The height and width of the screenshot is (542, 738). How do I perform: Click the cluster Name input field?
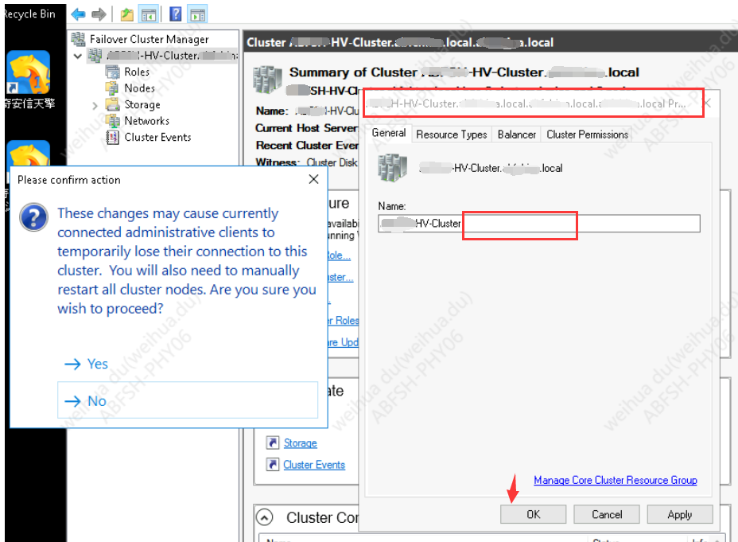pyautogui.click(x=539, y=223)
